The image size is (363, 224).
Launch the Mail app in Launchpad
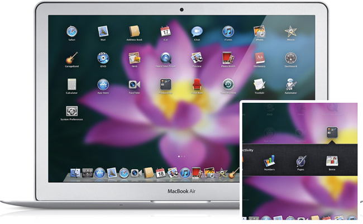[x=103, y=32]
